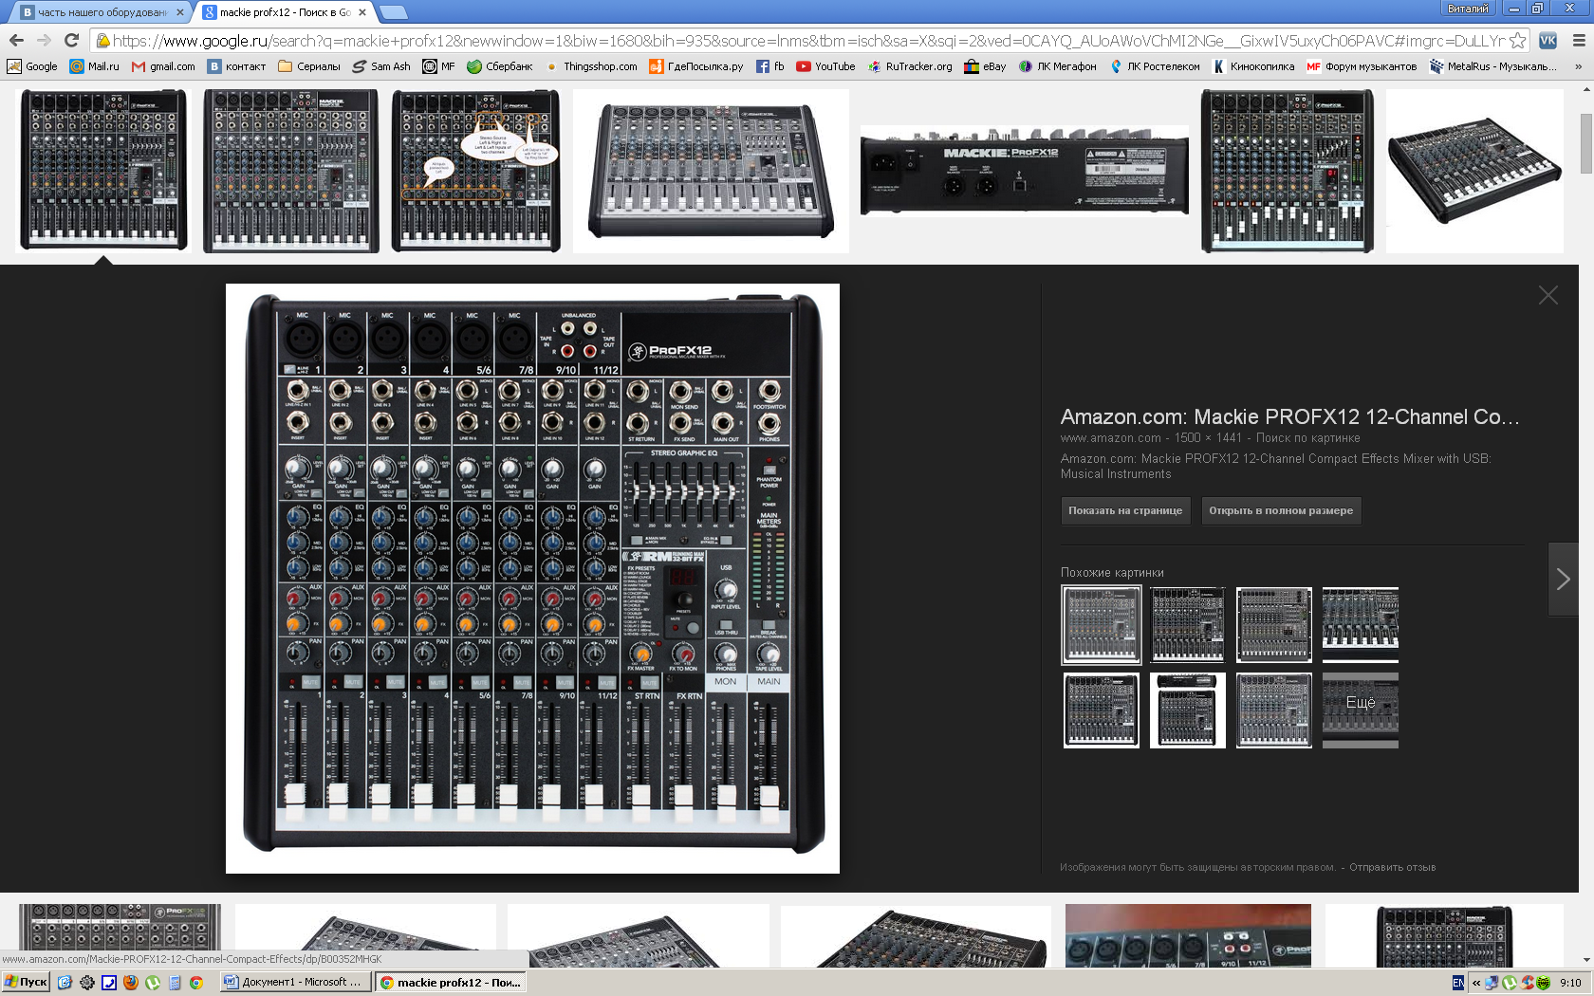Open the Пуск start menu
Image resolution: width=1594 pixels, height=996 pixels.
point(26,983)
